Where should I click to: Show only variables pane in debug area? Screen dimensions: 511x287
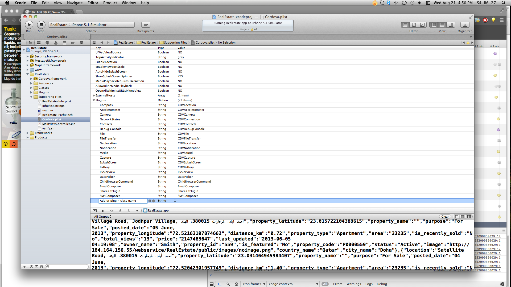(x=456, y=217)
